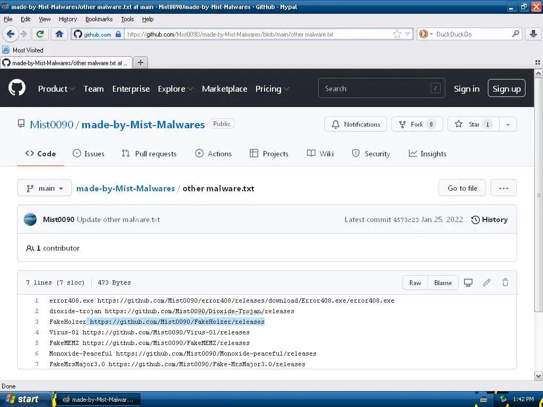543x407 pixels.
Task: Open the Insights tab
Action: [427, 154]
